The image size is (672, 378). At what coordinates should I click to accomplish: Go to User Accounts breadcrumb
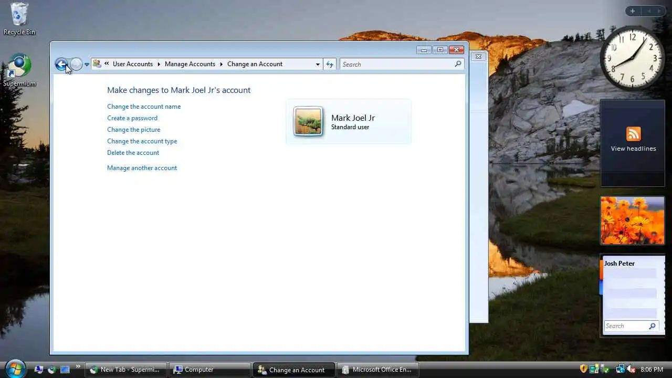133,64
